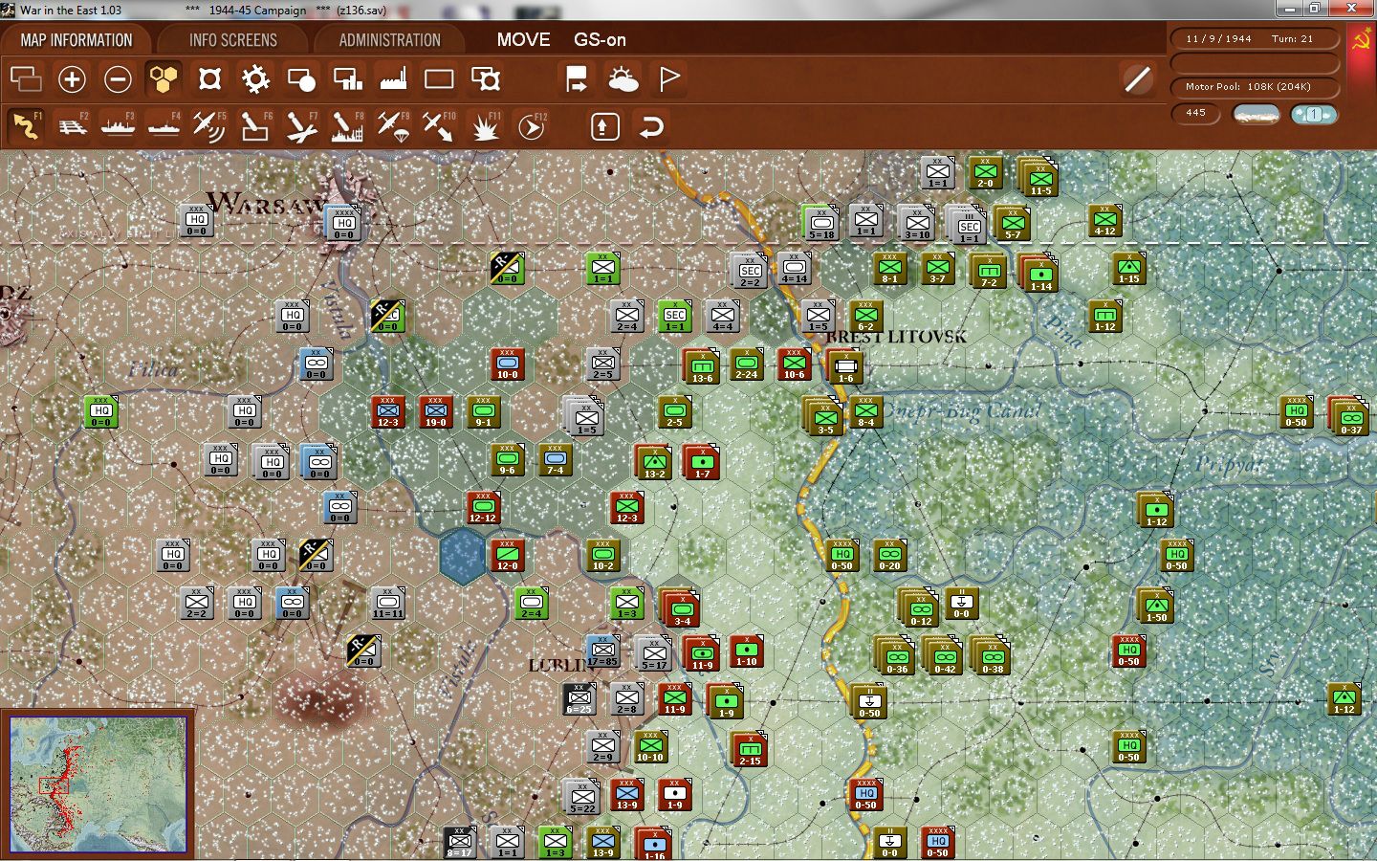The height and width of the screenshot is (861, 1377).
Task: Click the F12 end turn arrow icon
Action: click(x=532, y=126)
